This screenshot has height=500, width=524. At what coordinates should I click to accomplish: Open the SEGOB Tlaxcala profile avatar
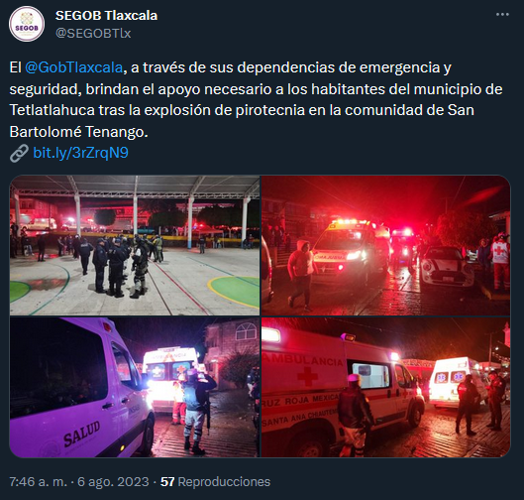click(x=27, y=24)
